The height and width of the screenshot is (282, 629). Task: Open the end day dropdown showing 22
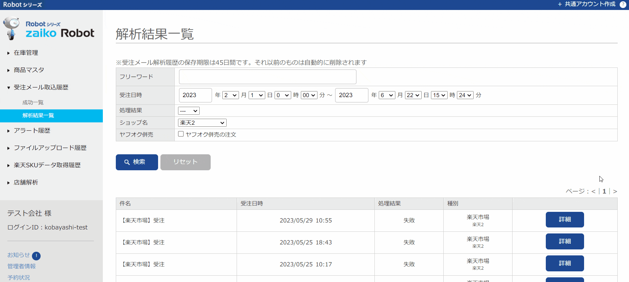pos(413,95)
